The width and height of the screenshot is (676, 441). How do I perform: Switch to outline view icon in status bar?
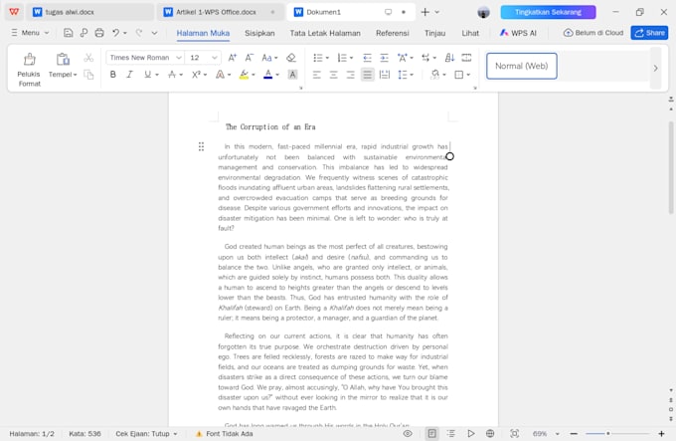click(451, 434)
